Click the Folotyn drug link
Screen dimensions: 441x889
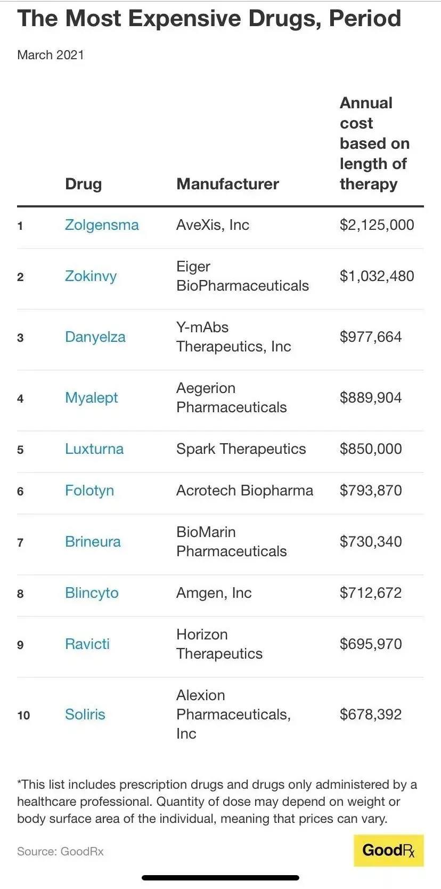[89, 491]
